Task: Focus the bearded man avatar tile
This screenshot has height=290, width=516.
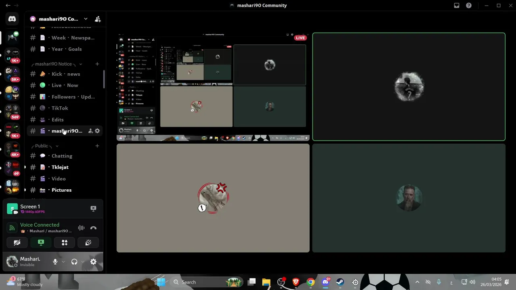Action: click(409, 198)
